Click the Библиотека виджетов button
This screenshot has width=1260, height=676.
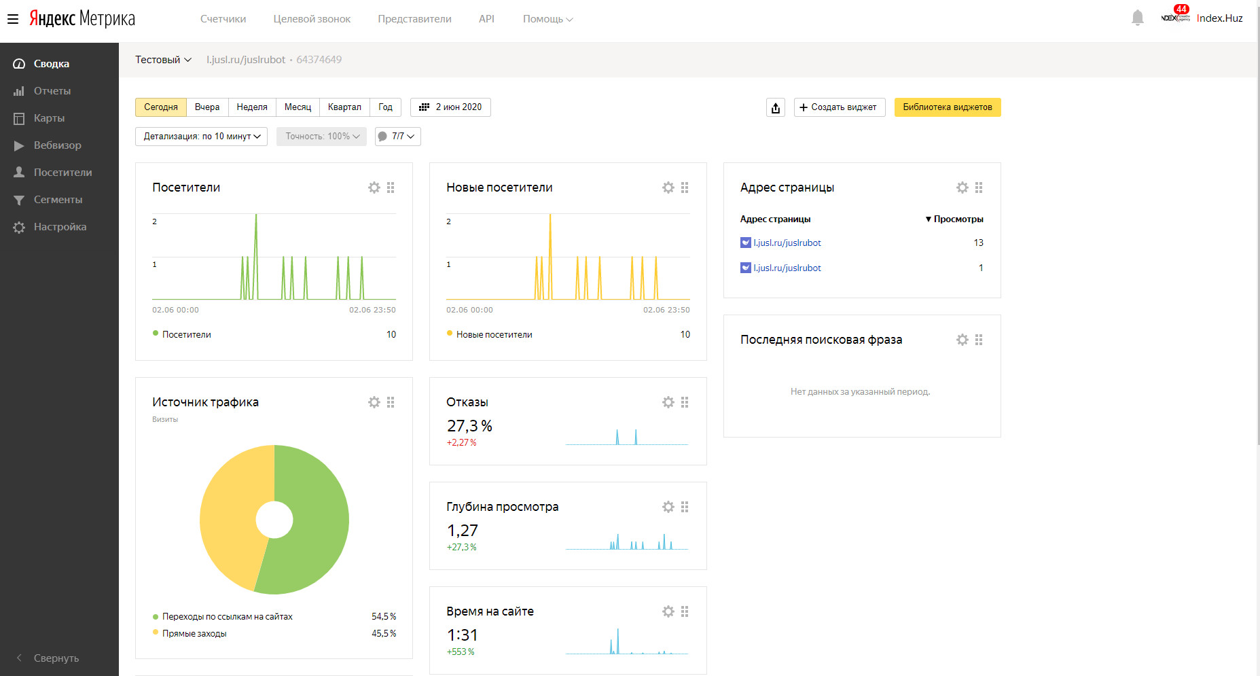[x=947, y=107]
